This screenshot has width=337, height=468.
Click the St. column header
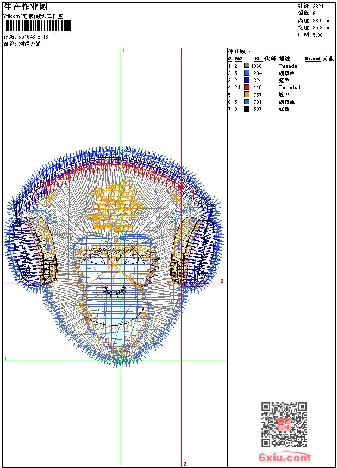click(258, 59)
